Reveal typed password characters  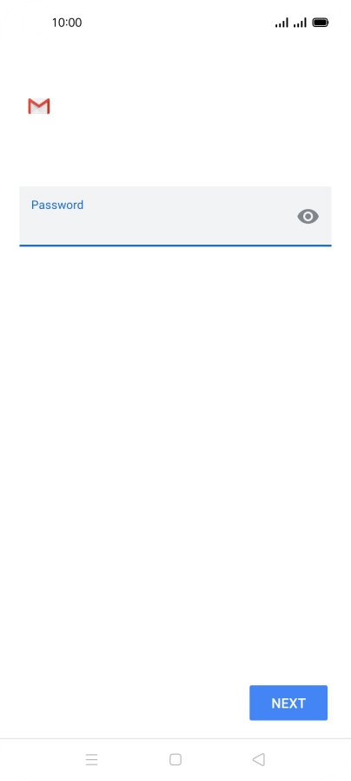tap(308, 216)
